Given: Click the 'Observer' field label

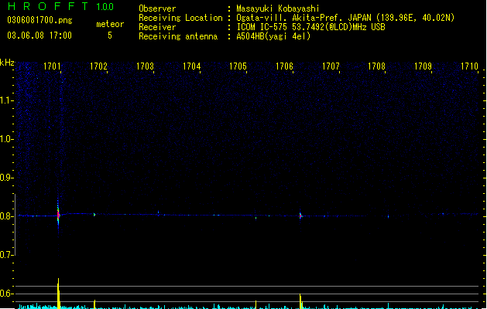Looking at the screenshot, I should (x=157, y=8).
